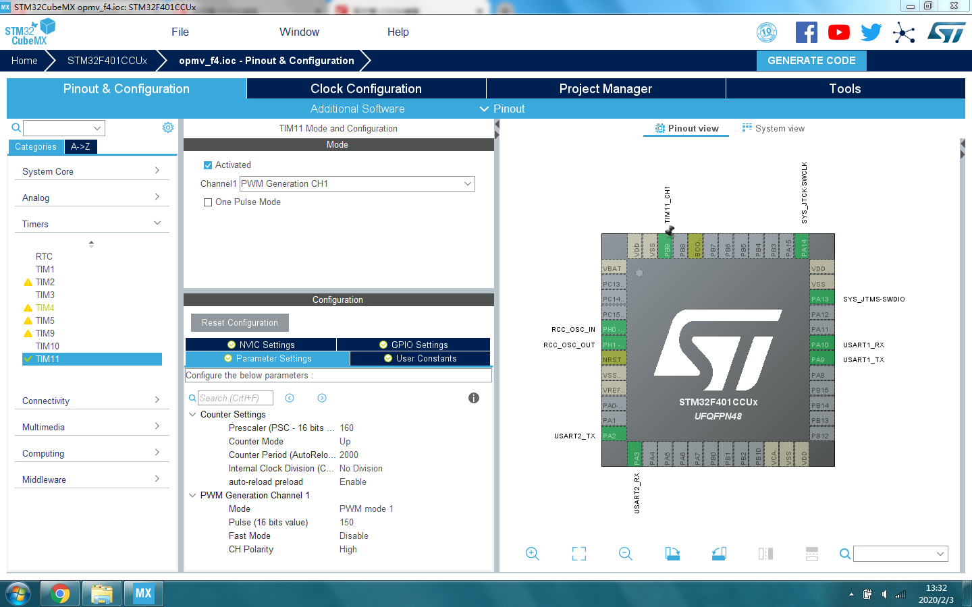Viewport: 972px width, 607px height.
Task: Click the Reset Configuration button
Action: pos(240,322)
